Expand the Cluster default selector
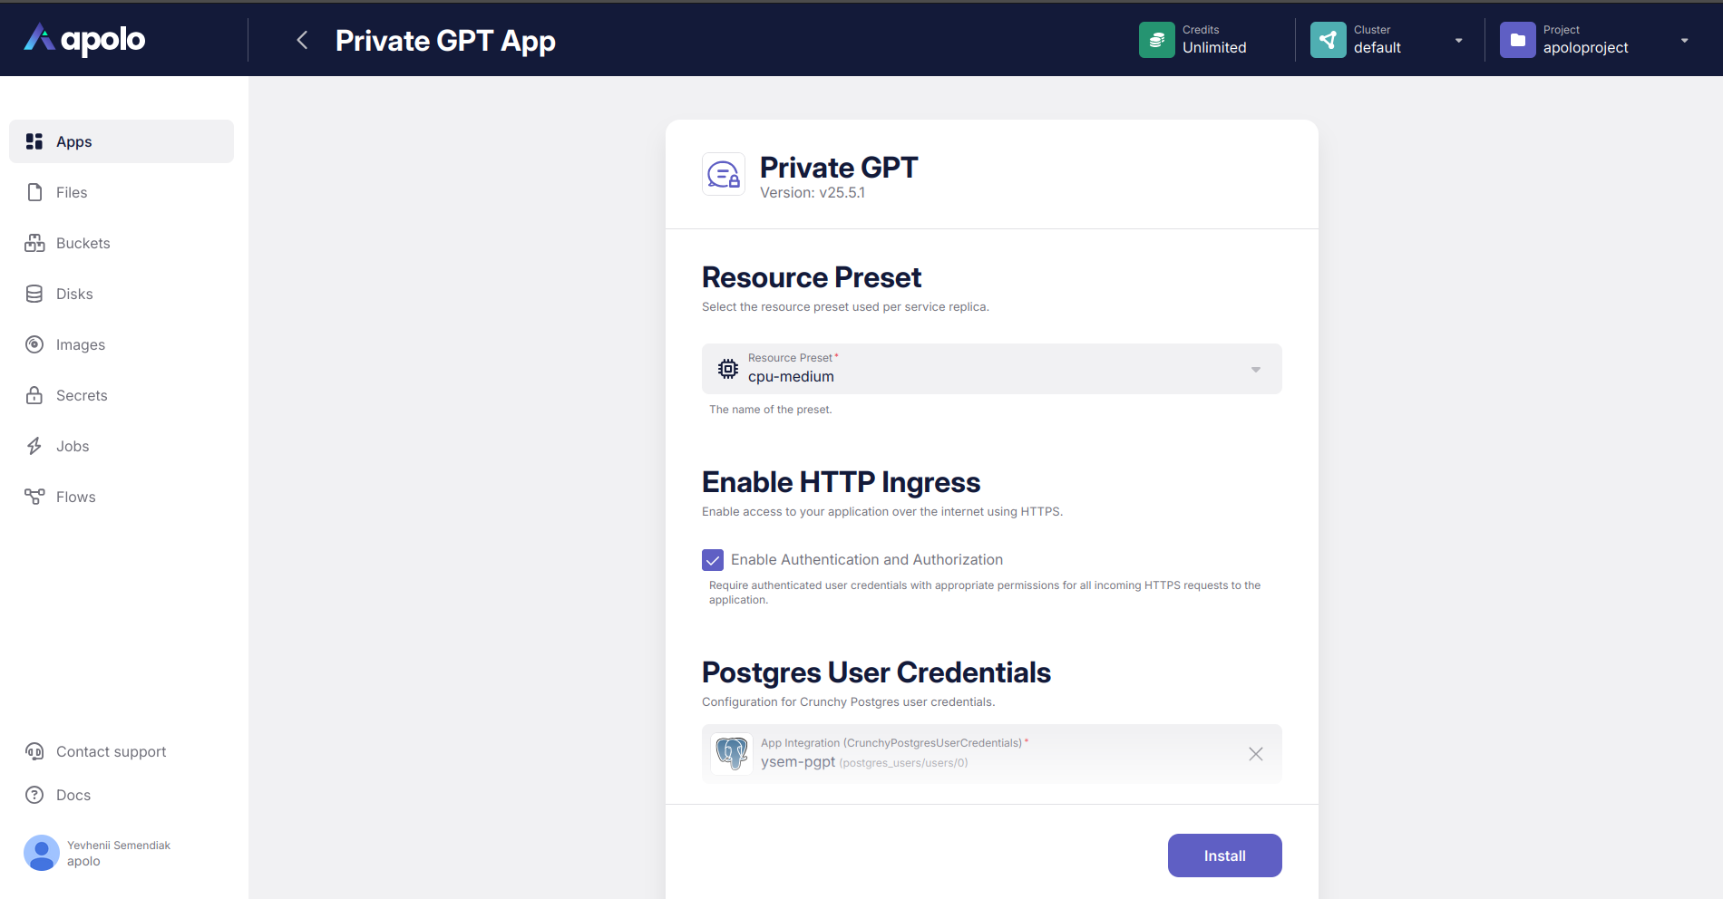Image resolution: width=1723 pixels, height=899 pixels. 1458,41
